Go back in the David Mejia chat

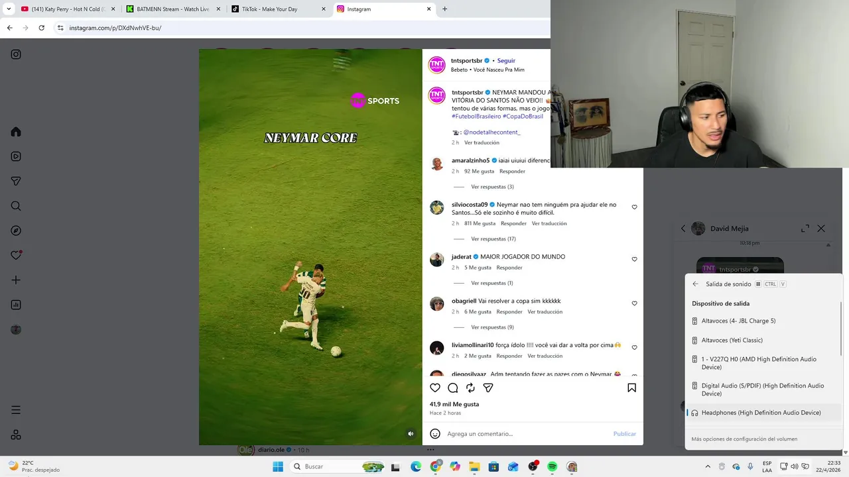(683, 229)
